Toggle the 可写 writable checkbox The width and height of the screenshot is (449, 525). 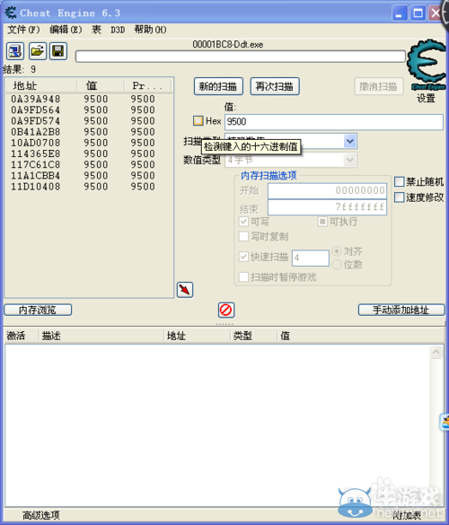point(243,222)
